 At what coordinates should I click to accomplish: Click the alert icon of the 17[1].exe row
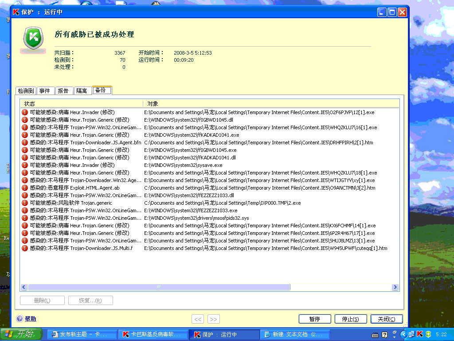(x=25, y=233)
